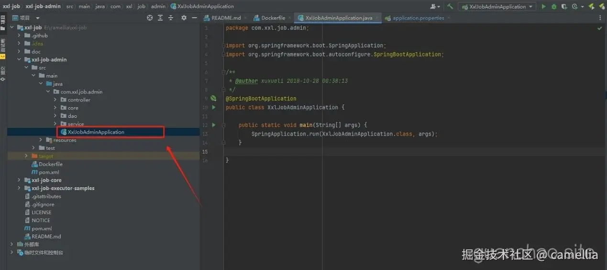Expand the service package
This screenshot has width=607, height=270.
tap(55, 124)
